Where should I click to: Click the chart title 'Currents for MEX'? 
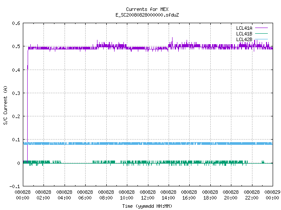(147, 9)
